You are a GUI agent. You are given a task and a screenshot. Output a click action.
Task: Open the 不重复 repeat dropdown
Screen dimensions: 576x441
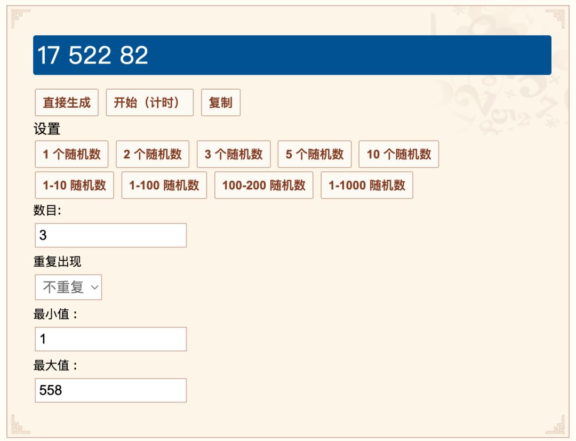pos(68,287)
